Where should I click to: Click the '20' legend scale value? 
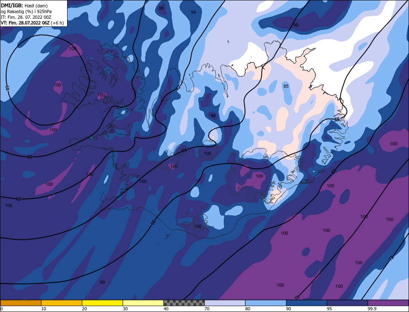tap(84, 309)
